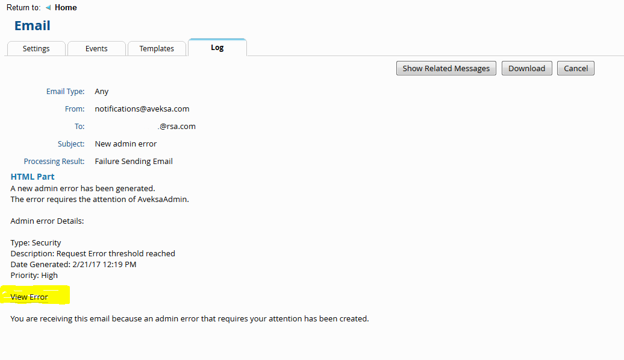624x360 pixels.
Task: Hit the Cancel button
Action: click(x=576, y=68)
